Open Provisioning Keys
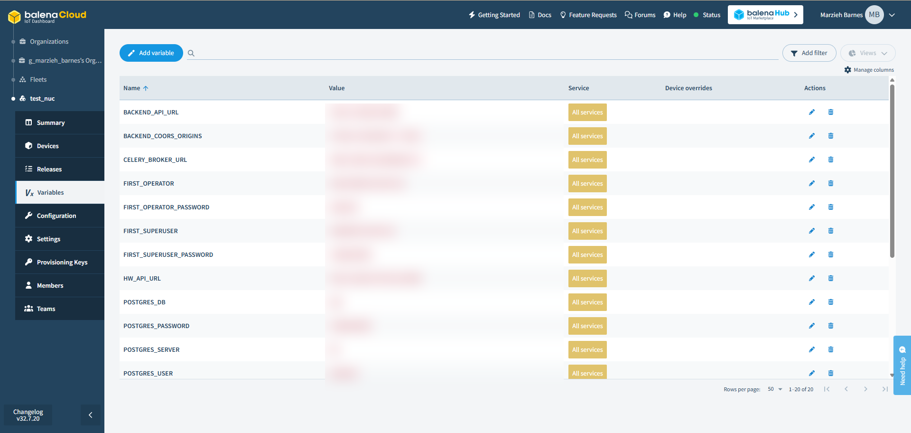The image size is (911, 433). coord(60,262)
